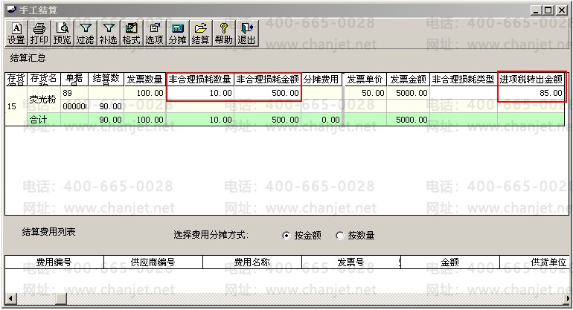
Task: Click the 10.00 loss quantity cell in row 89
Action: pyautogui.click(x=200, y=93)
